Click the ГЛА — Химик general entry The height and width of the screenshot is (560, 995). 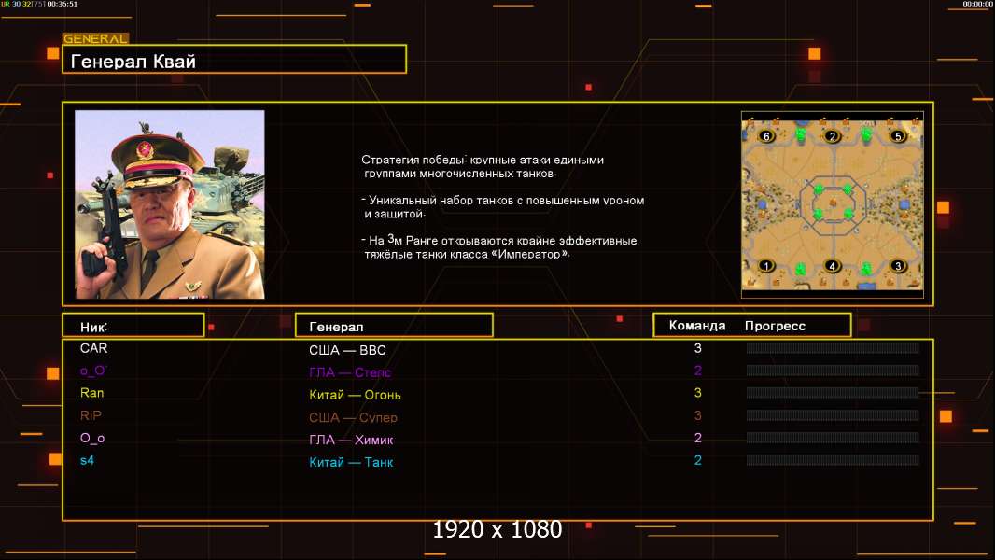pos(351,440)
